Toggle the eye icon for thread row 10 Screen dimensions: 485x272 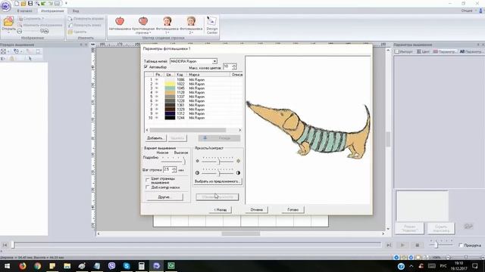157,118
